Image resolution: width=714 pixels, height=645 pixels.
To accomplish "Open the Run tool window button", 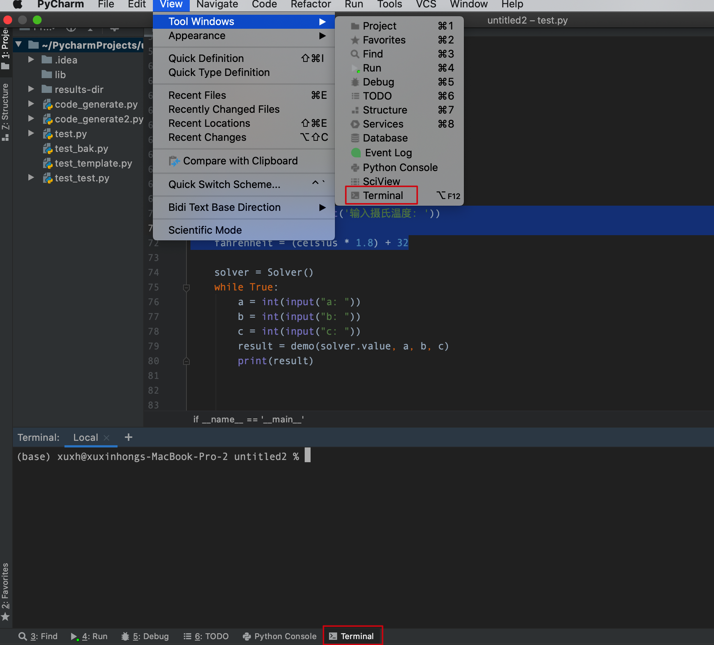I will 89,637.
